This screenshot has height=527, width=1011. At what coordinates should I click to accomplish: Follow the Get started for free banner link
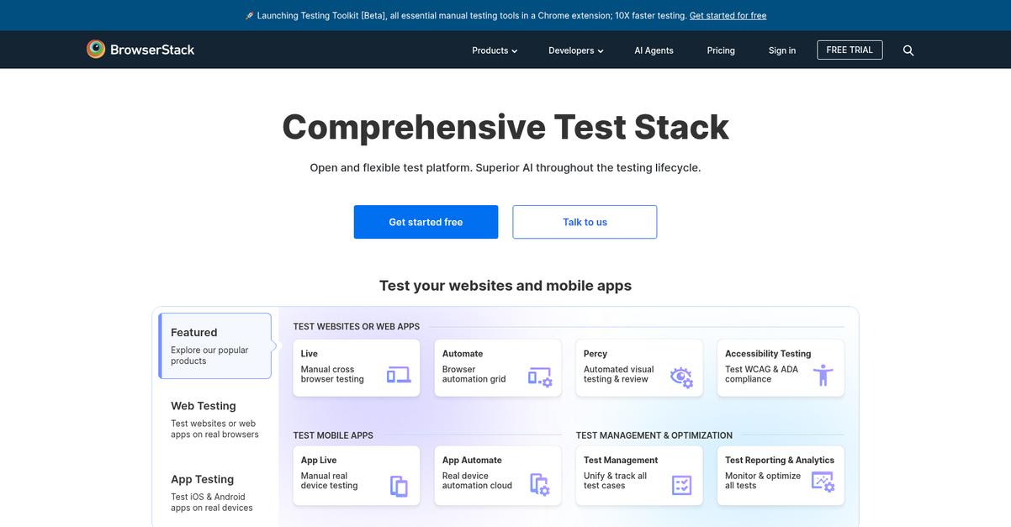pos(728,15)
